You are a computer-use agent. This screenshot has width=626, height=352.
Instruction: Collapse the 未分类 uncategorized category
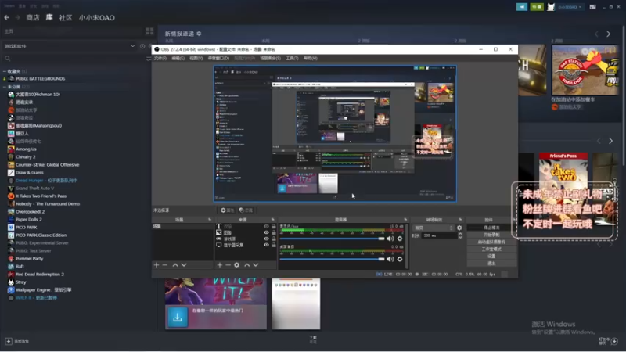pos(5,87)
